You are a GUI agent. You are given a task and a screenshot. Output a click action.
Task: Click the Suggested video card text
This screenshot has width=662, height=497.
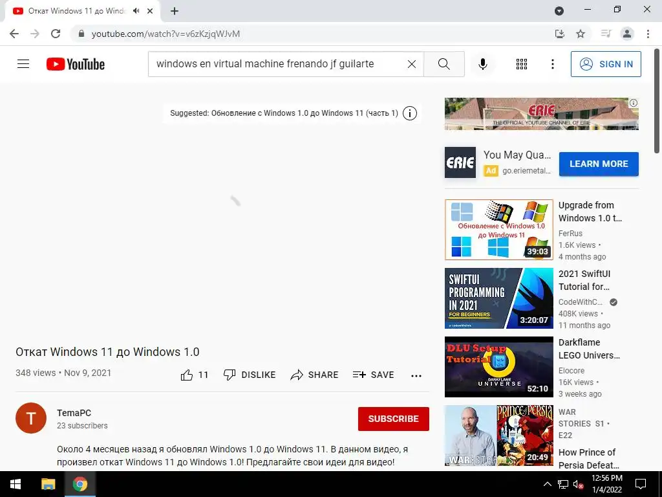point(284,113)
